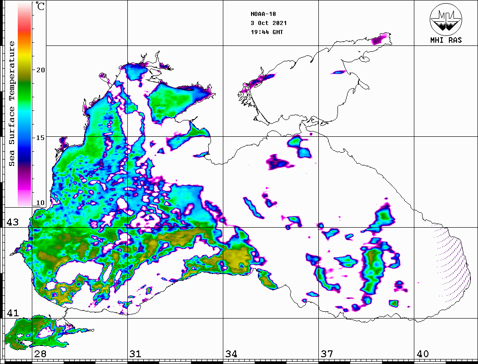Click the '°C' unit label
Viewport: 478px width, 364px height.
click(40, 6)
